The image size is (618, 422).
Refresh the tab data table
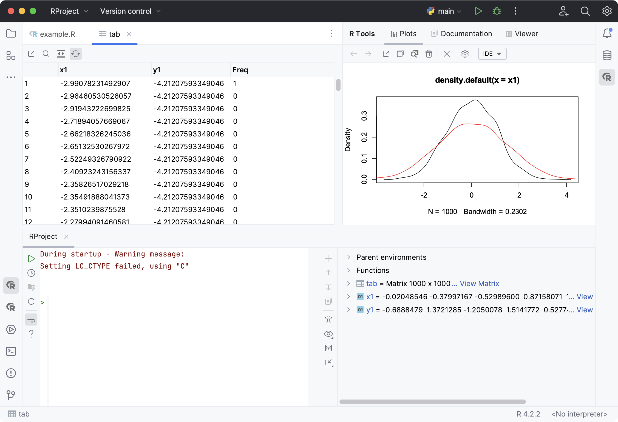(x=76, y=54)
